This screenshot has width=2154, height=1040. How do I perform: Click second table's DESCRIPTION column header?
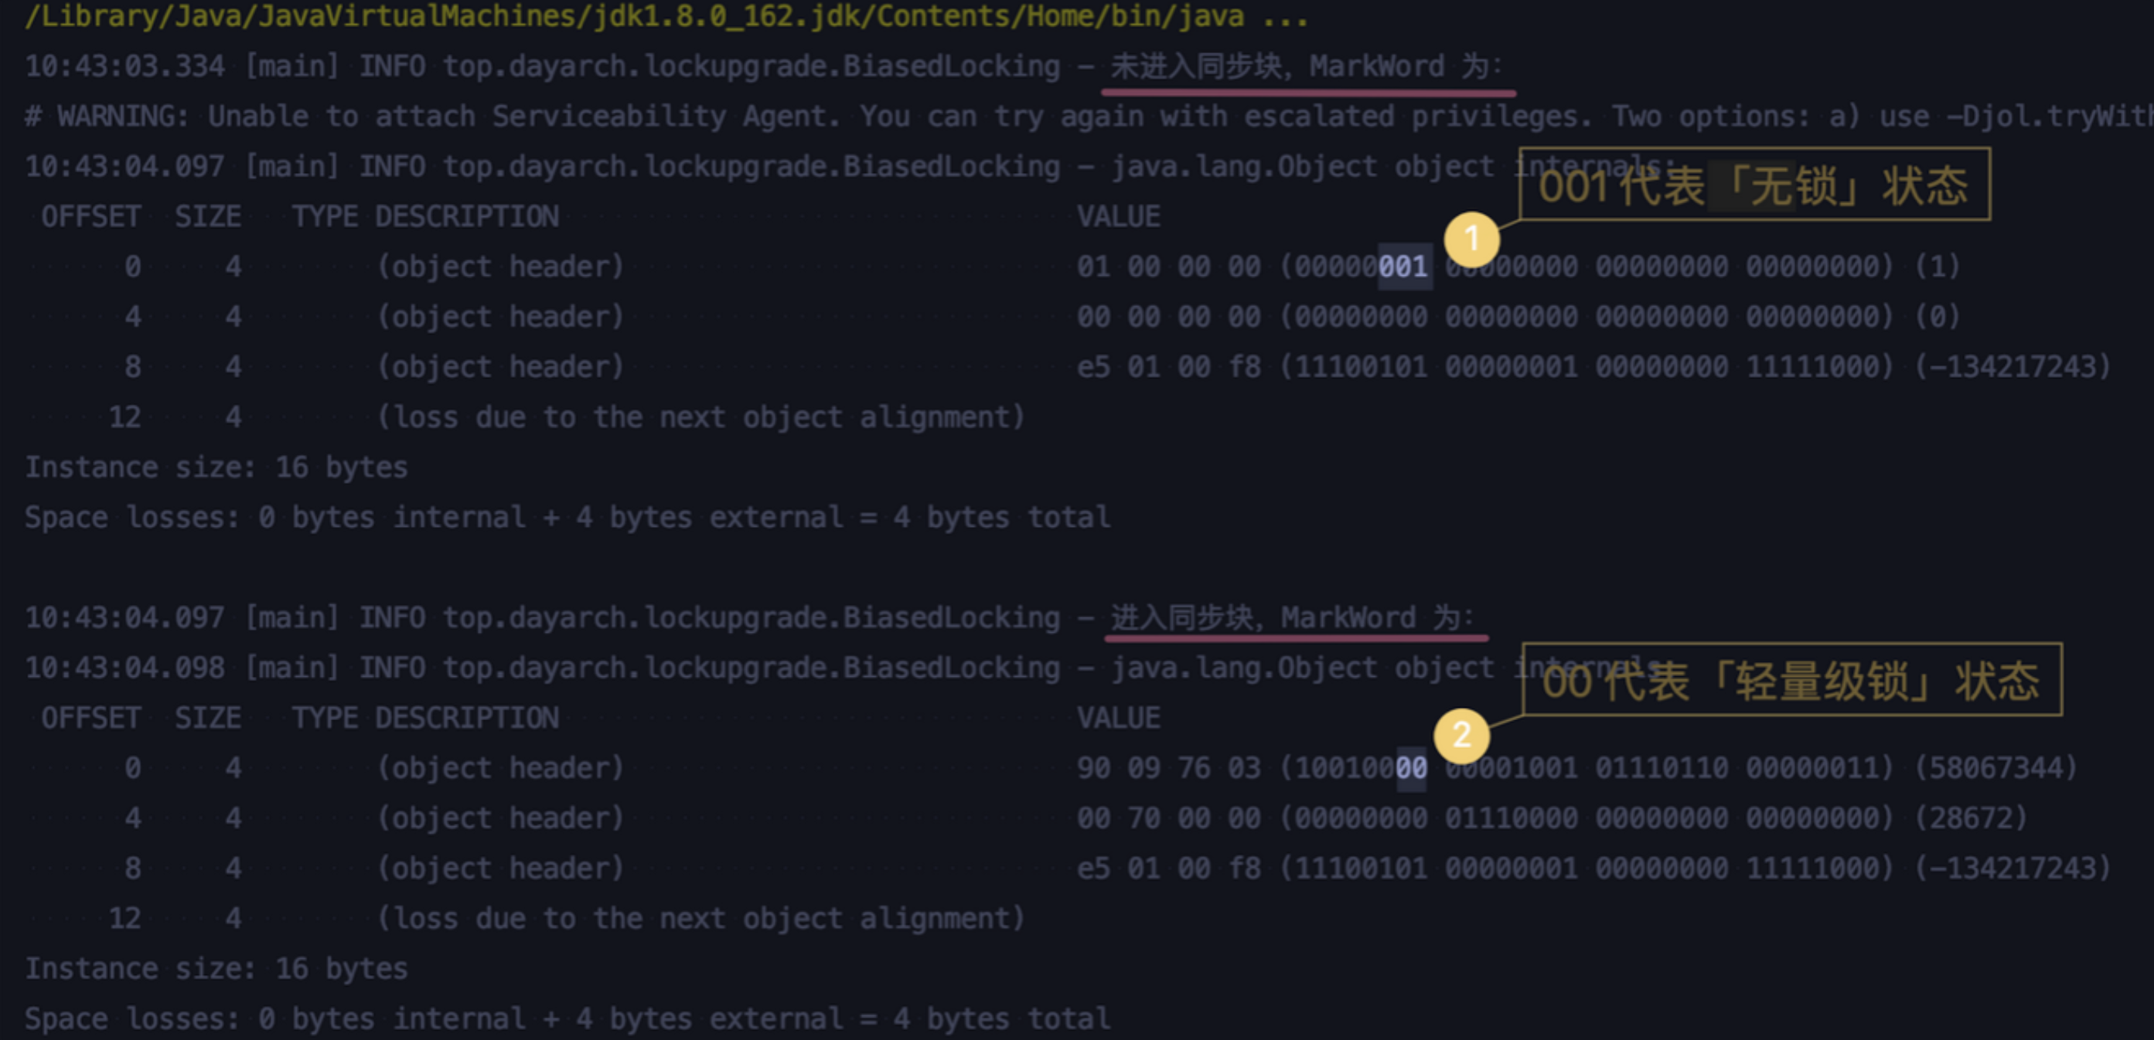tap(466, 718)
